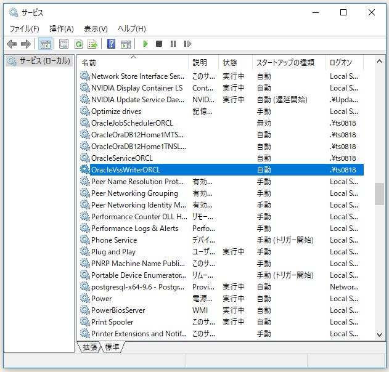Select the Optimize drives service

(x=221, y=111)
